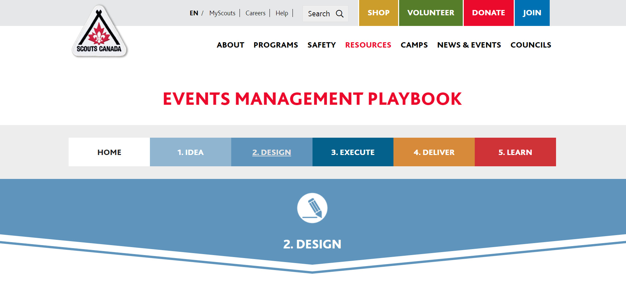Viewport: 626px width, 292px height.
Task: Select the NEWS & EVENTS menu
Action: point(469,45)
